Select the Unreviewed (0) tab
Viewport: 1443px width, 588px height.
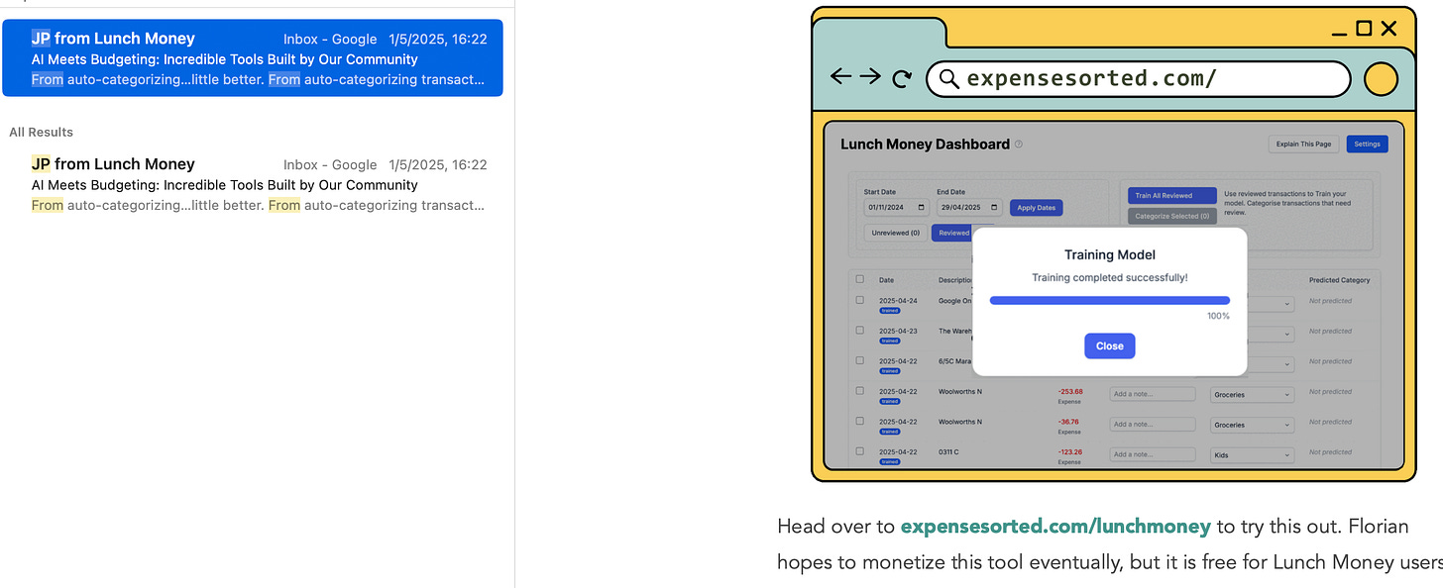(x=895, y=234)
